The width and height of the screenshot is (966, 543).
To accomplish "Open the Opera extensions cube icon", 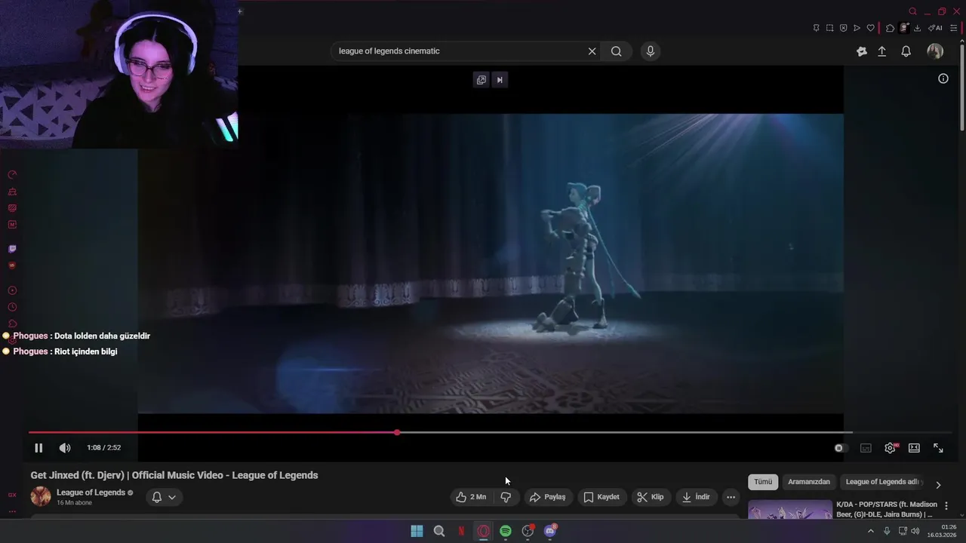I will 891,28.
